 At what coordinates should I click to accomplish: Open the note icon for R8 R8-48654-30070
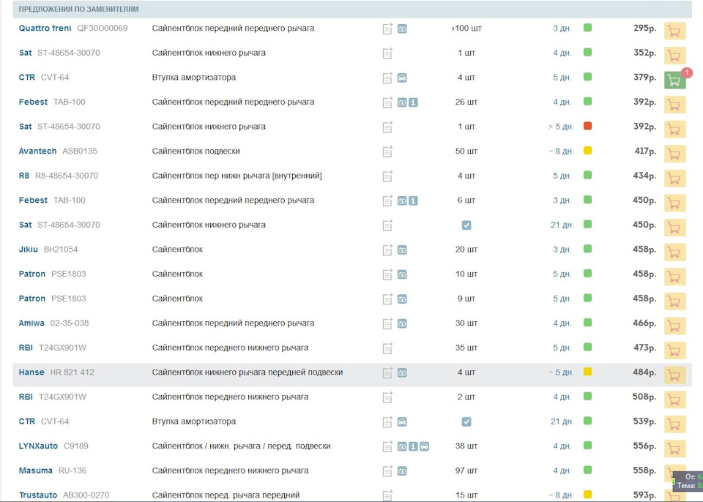(x=387, y=176)
